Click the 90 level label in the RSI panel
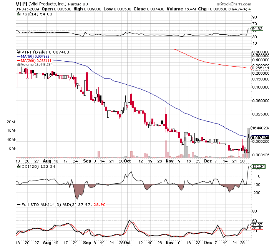Viewport: 269px width, 246px height. [254, 17]
